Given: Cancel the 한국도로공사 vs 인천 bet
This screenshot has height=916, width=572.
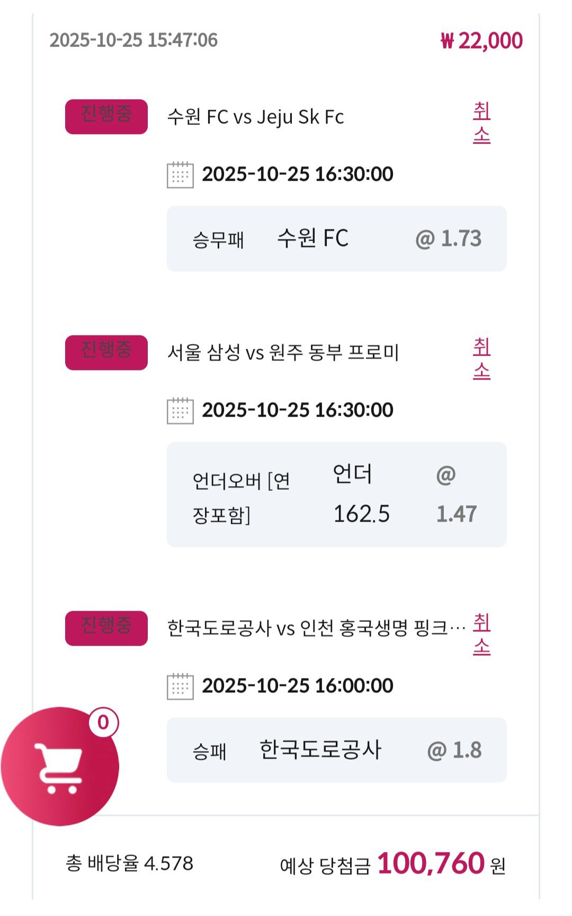Looking at the screenshot, I should coord(481,635).
